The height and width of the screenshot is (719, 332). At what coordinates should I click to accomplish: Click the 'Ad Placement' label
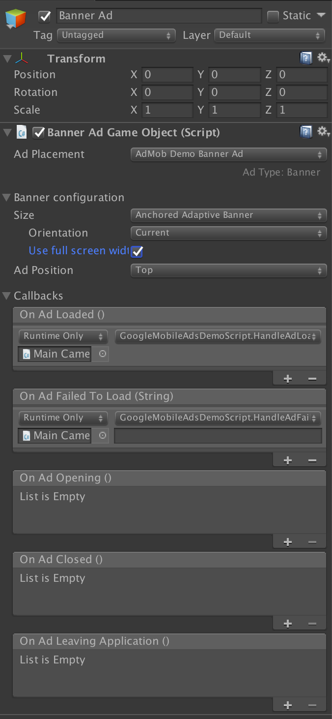49,154
